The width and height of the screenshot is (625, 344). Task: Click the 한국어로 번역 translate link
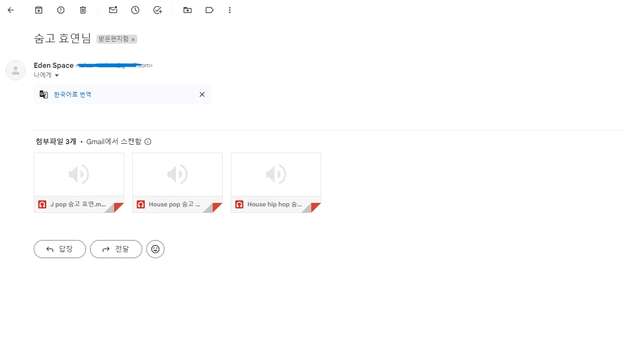(72, 94)
